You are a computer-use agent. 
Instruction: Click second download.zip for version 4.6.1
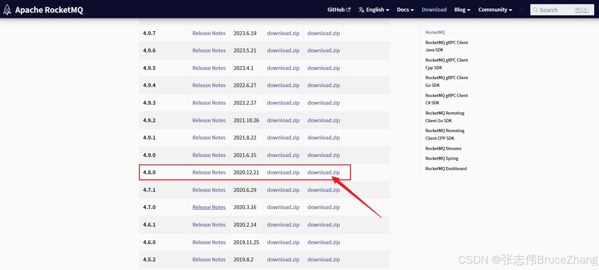pos(323,225)
